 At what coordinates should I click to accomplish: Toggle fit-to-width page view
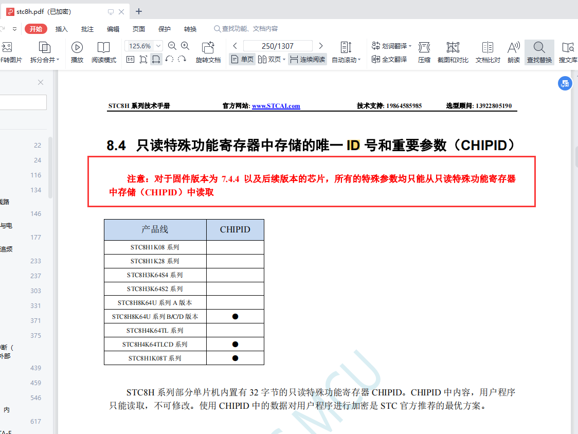[x=156, y=59]
